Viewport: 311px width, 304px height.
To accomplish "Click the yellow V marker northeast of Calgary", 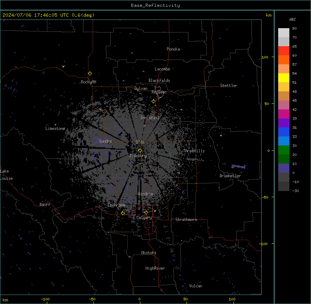I will [155, 211].
